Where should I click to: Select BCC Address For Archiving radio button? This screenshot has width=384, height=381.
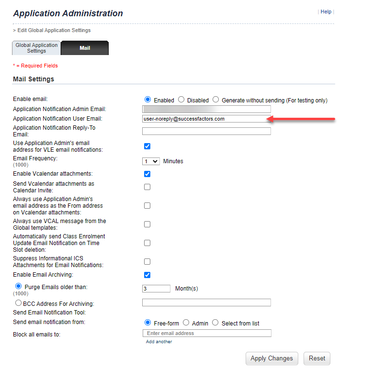[18, 303]
